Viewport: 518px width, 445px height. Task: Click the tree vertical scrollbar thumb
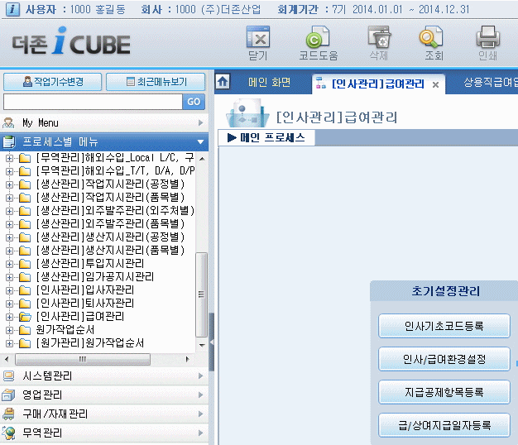[x=201, y=294]
